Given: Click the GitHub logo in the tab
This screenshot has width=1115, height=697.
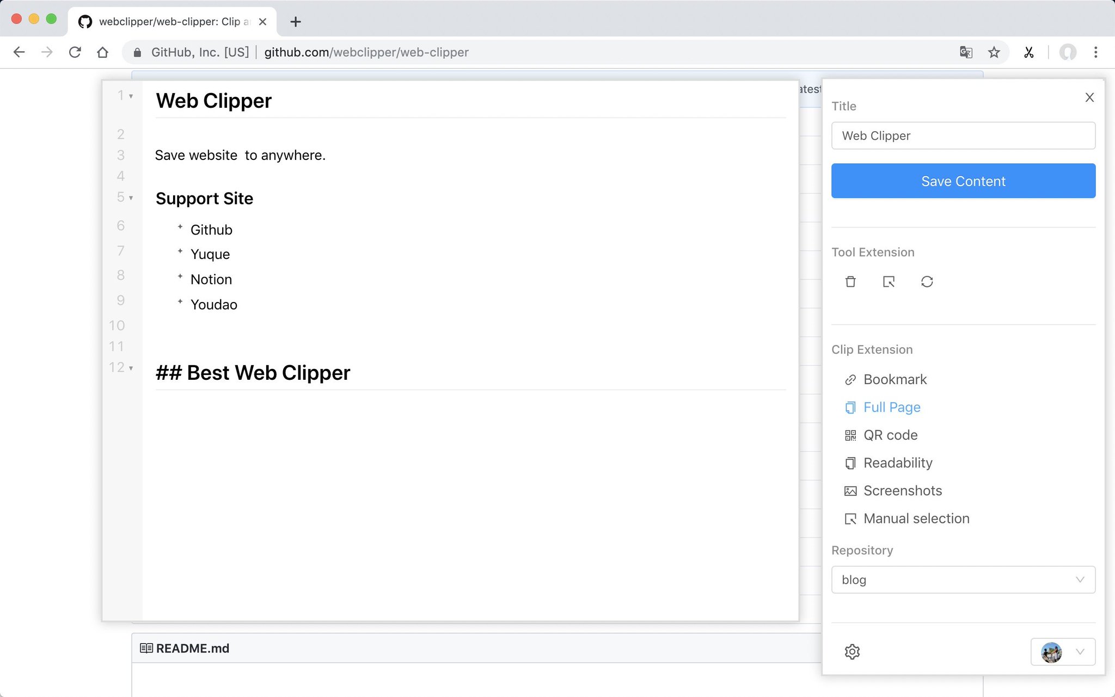Looking at the screenshot, I should click(x=85, y=22).
